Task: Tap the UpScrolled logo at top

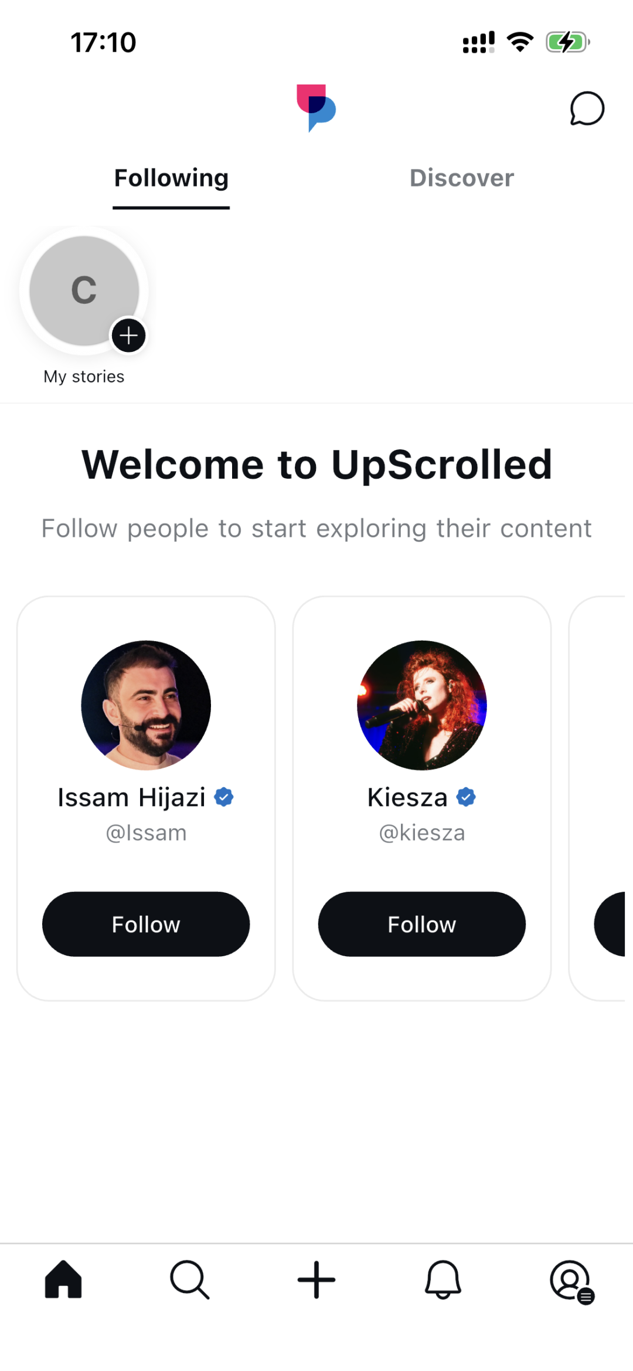Action: pyautogui.click(x=316, y=108)
